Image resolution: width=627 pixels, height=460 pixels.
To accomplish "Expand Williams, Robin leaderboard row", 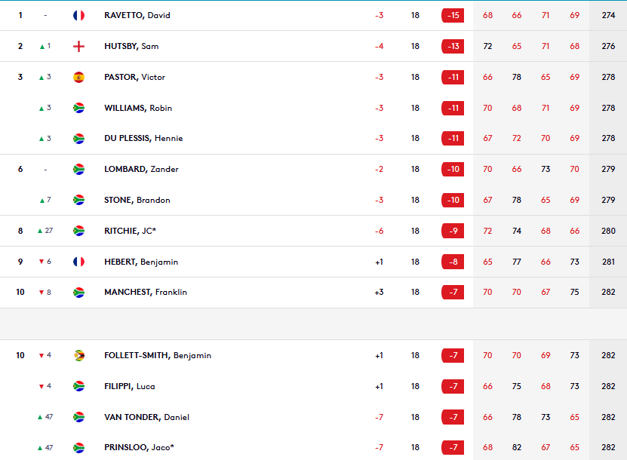I will pyautogui.click(x=314, y=108).
